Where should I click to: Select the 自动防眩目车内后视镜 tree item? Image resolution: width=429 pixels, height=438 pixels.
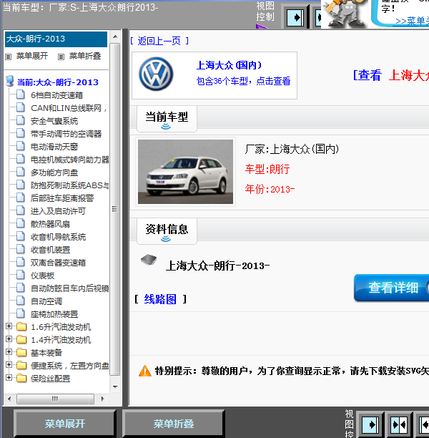pos(69,288)
